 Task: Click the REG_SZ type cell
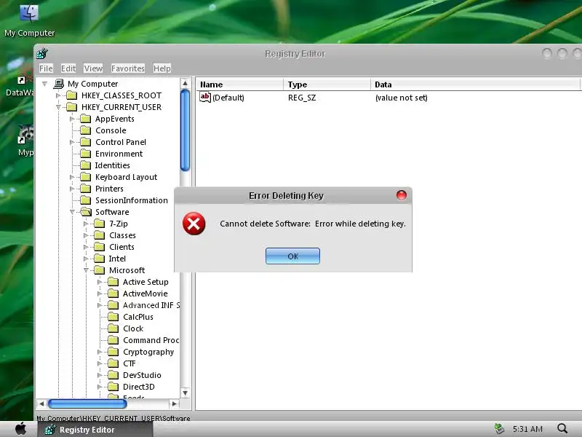point(302,98)
